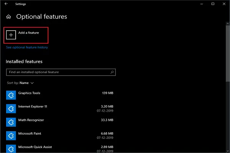Focus the Find an installed optional feature box
Image resolution: width=230 pixels, height=153 pixels.
point(61,72)
